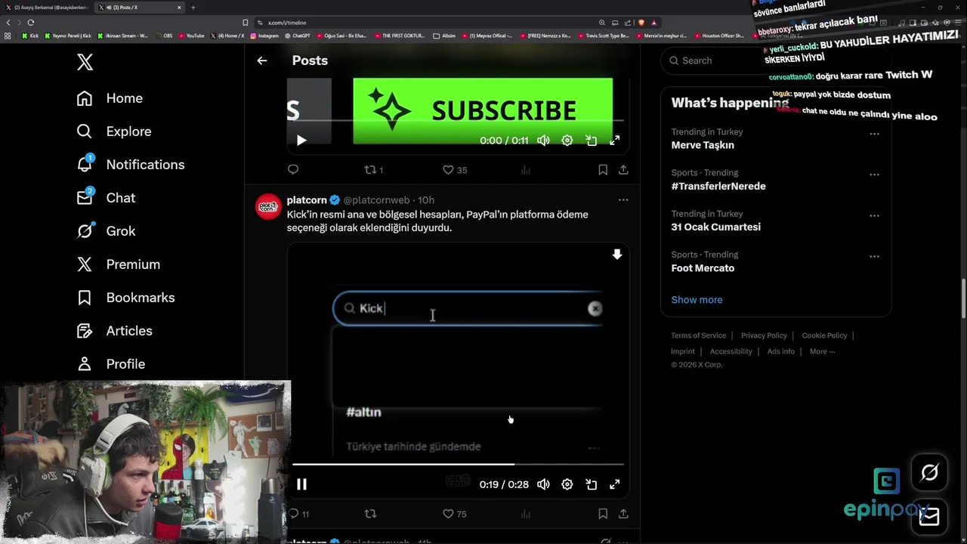Open Privacy Policy link
This screenshot has height=544, width=967.
pyautogui.click(x=764, y=335)
